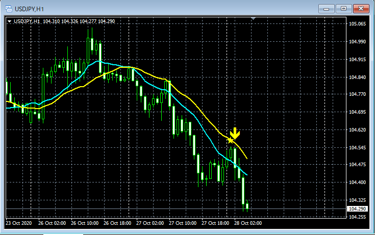Viewport: 375px width, 235px height.
Task: Click the USDJPY,H1 chart window icon
Action: [x=8, y=9]
